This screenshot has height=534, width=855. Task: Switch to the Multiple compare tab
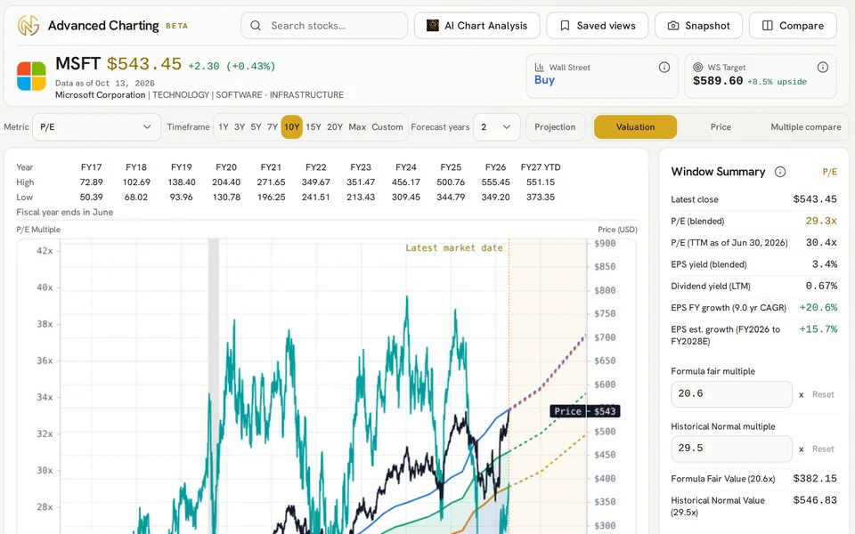(805, 127)
